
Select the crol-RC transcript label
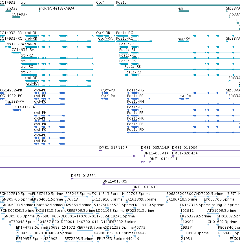pyautogui.click(x=31, y=44)
